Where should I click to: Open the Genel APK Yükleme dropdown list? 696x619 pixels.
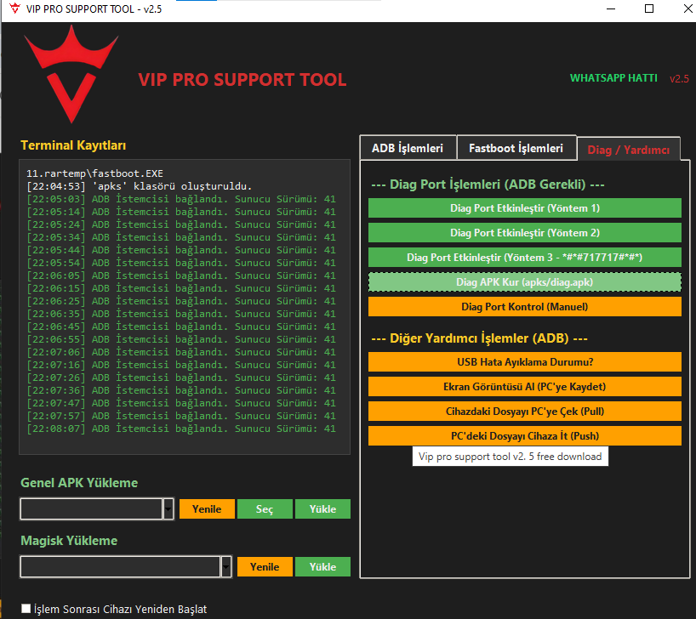pos(168,508)
